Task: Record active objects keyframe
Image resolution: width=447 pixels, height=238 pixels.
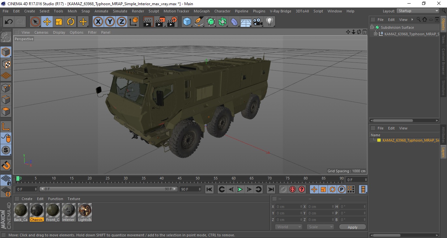Action: click(x=283, y=189)
